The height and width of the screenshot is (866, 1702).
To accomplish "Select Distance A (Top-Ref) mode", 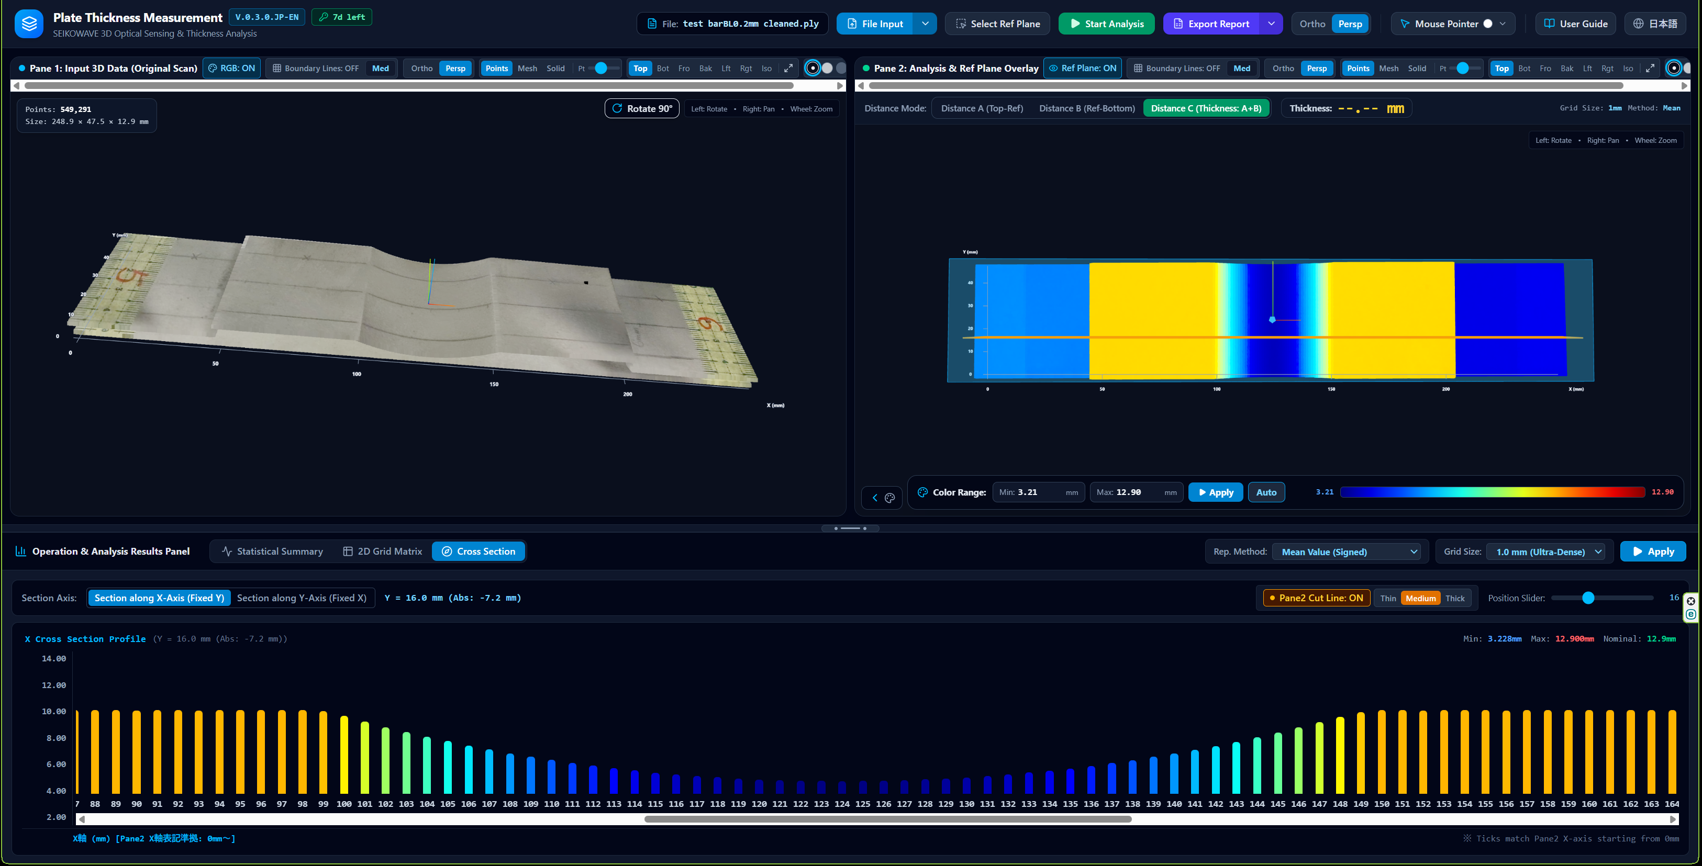I will click(982, 108).
